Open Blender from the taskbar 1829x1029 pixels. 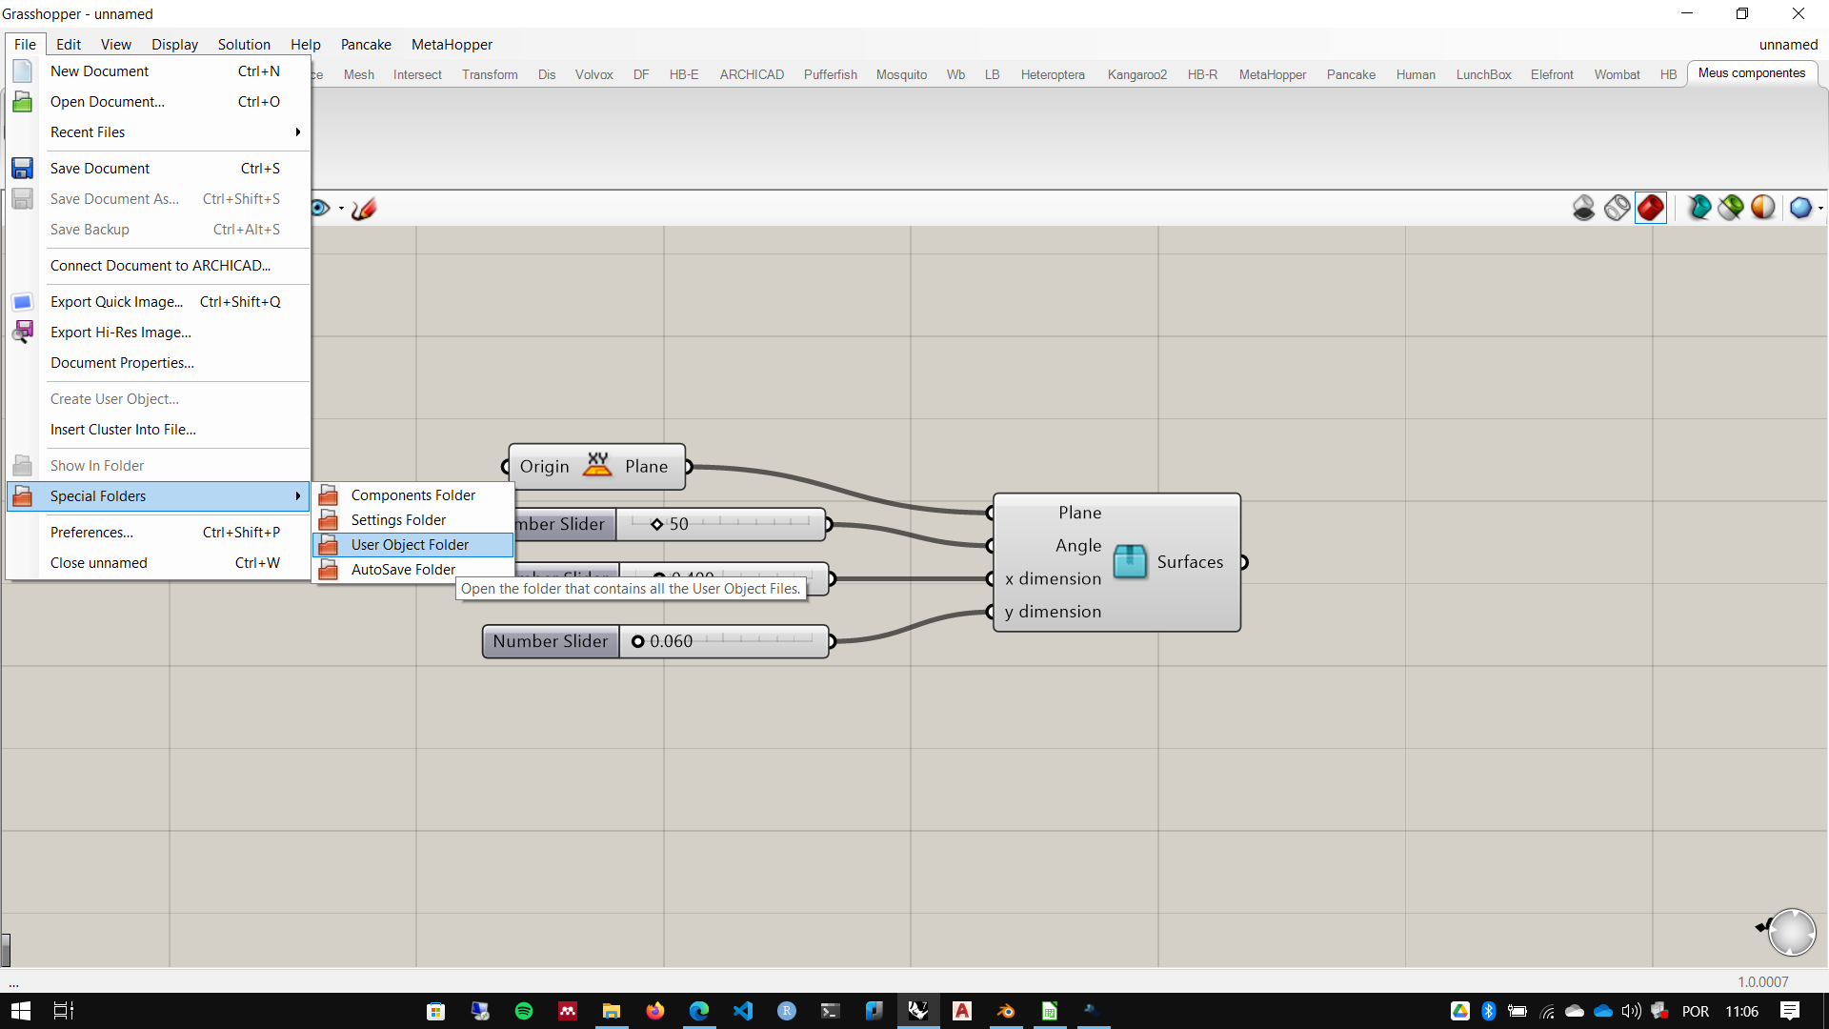click(x=1006, y=1011)
